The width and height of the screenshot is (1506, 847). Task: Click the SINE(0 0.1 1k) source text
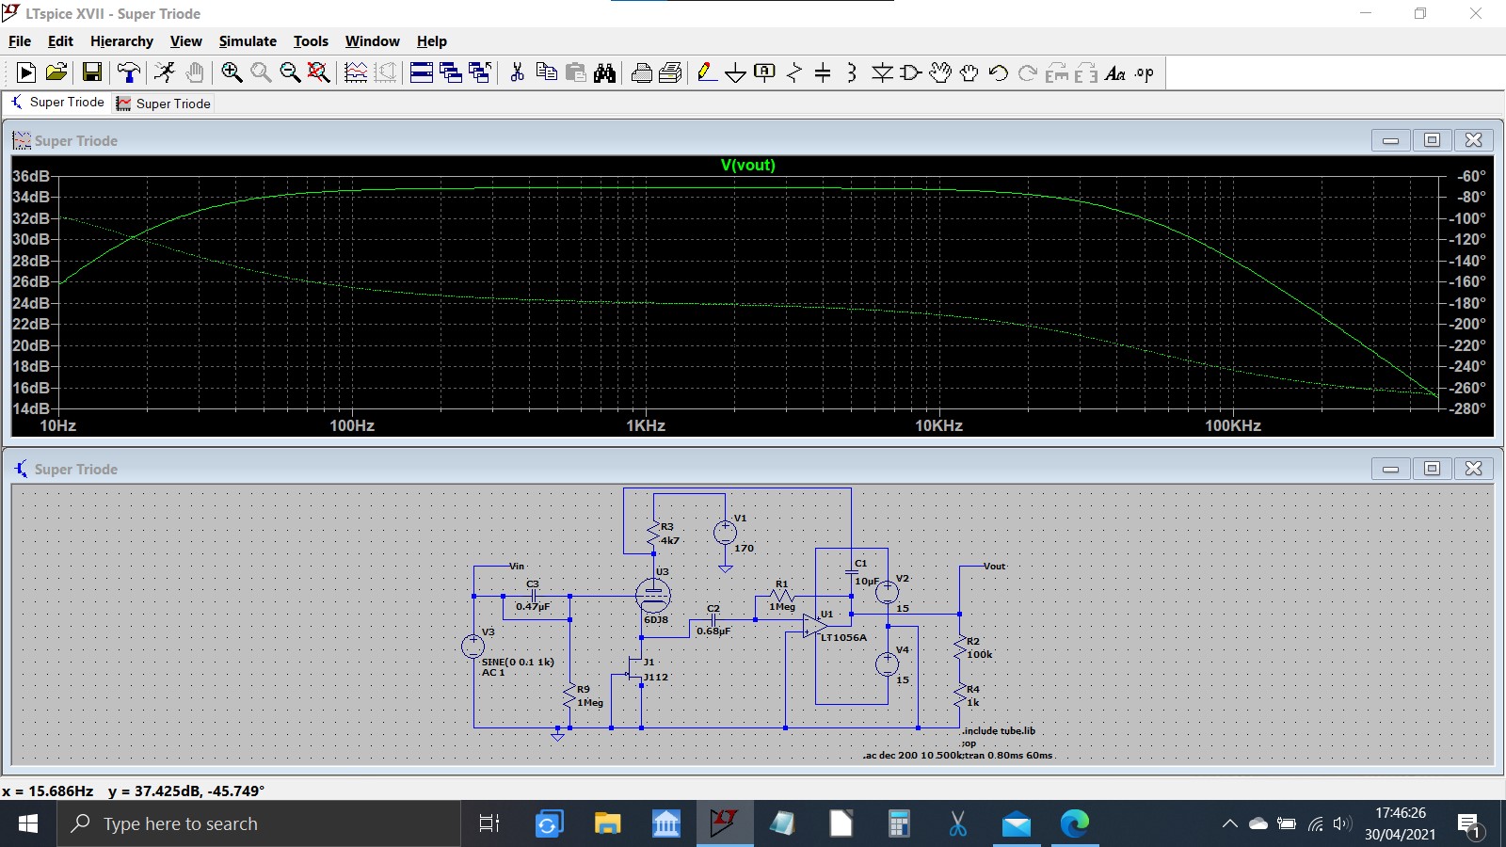(x=518, y=663)
